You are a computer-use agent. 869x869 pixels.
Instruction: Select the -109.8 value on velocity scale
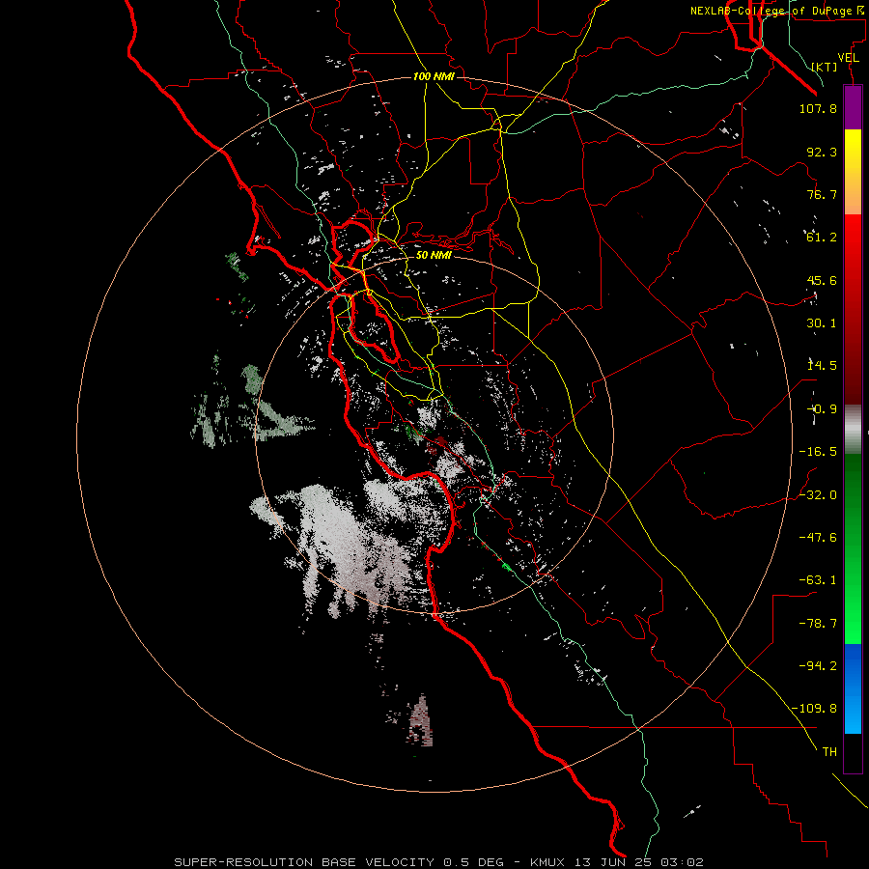pyautogui.click(x=814, y=709)
